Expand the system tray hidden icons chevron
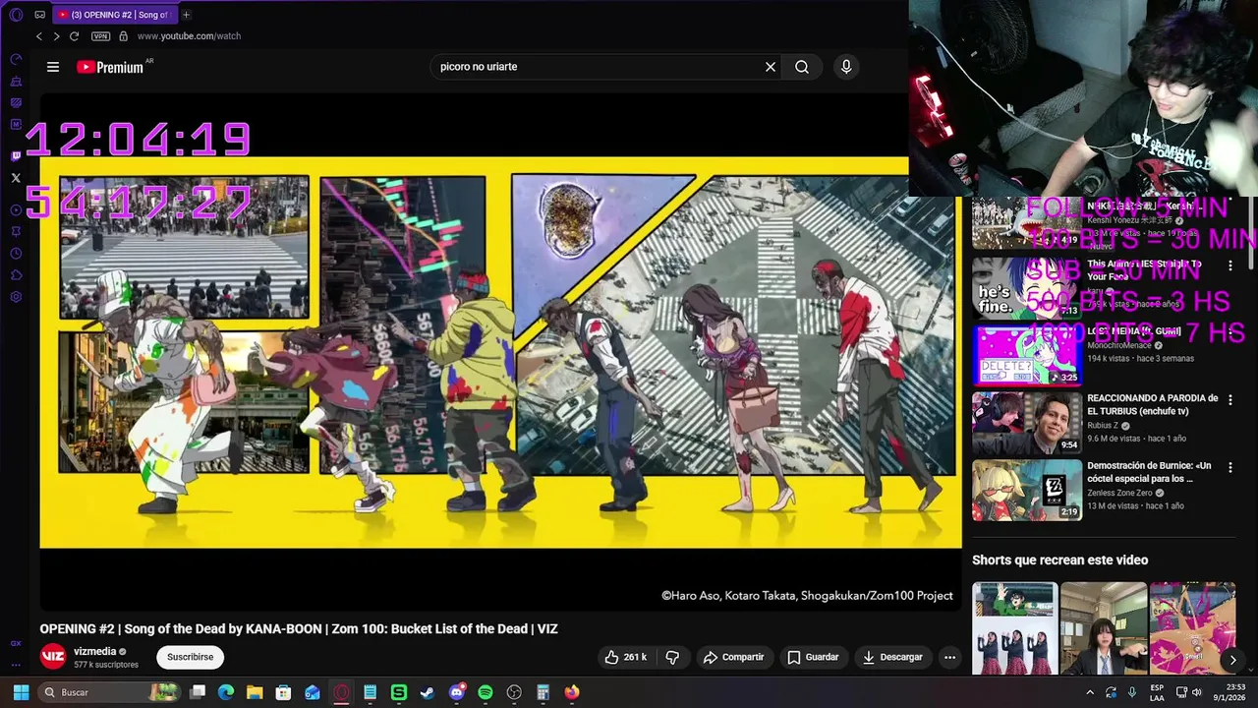1258x708 pixels. (1090, 692)
